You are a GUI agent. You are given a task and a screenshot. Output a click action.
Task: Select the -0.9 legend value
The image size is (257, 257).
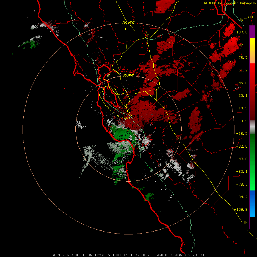(243, 121)
